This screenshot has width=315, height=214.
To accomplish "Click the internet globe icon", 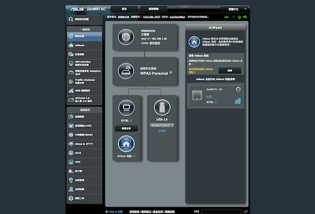I will click(126, 37).
